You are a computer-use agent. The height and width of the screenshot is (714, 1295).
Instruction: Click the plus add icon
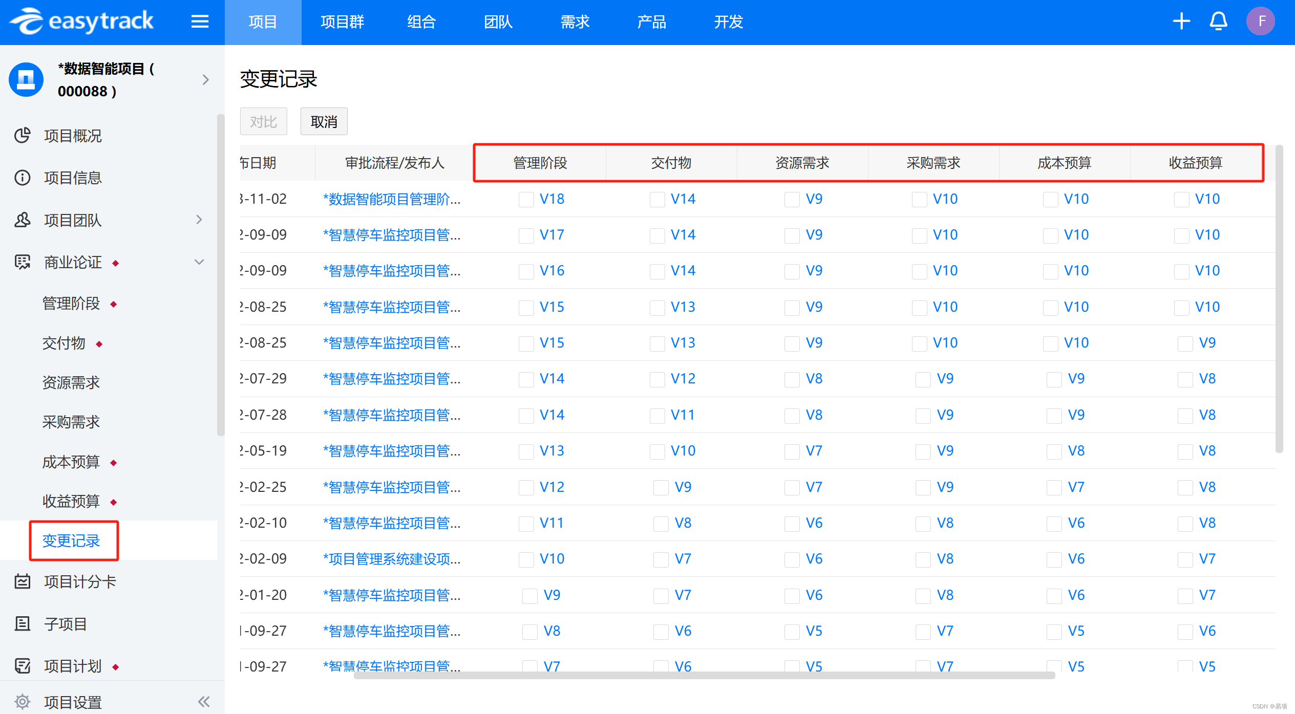pos(1181,21)
